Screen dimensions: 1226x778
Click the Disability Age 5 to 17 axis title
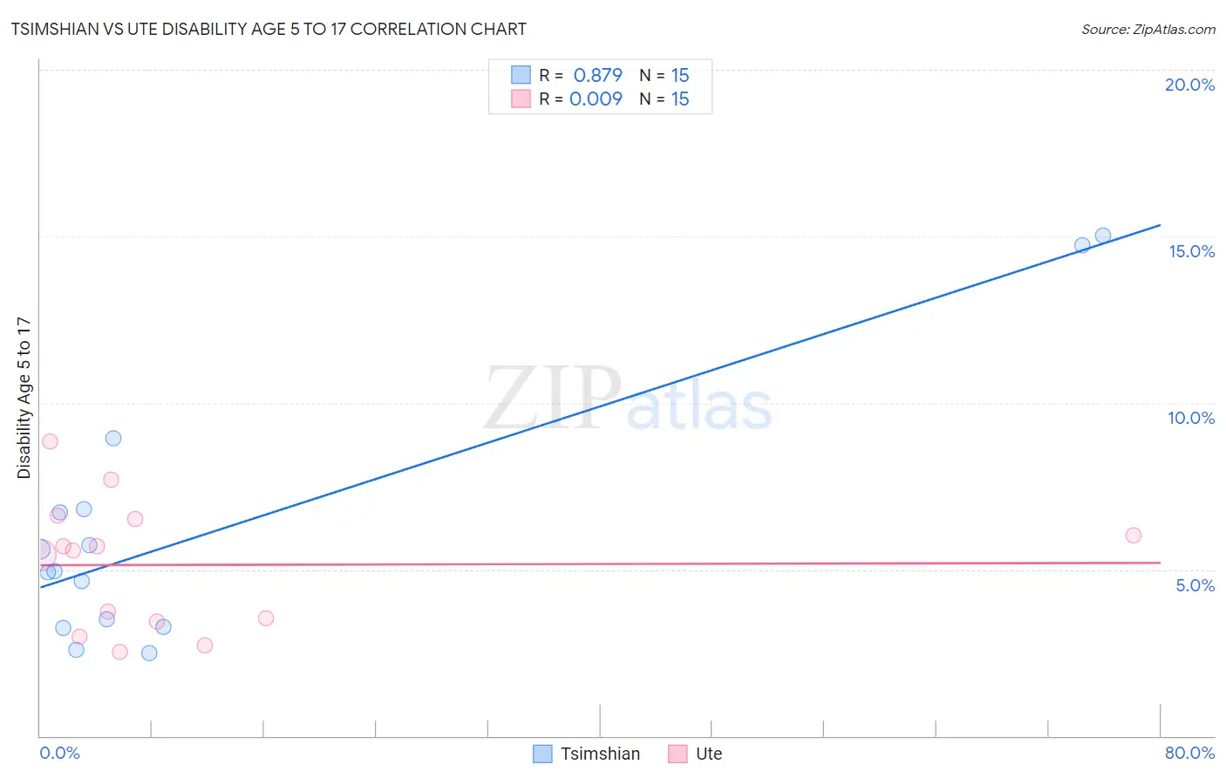tap(24, 398)
